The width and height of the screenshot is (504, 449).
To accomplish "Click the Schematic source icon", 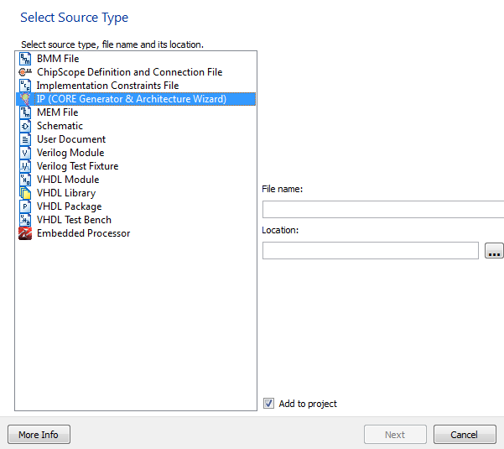I will [25, 126].
